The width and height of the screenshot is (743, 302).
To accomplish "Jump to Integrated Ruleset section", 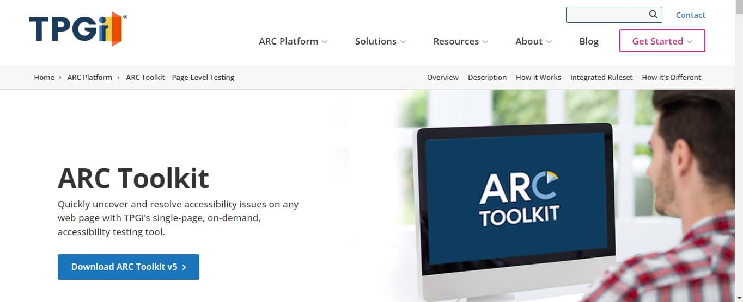I will pos(601,77).
